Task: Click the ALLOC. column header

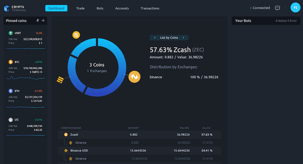Action: click(206, 128)
